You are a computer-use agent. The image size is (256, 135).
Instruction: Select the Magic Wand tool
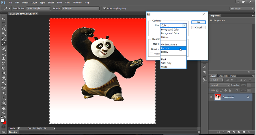click(3, 34)
